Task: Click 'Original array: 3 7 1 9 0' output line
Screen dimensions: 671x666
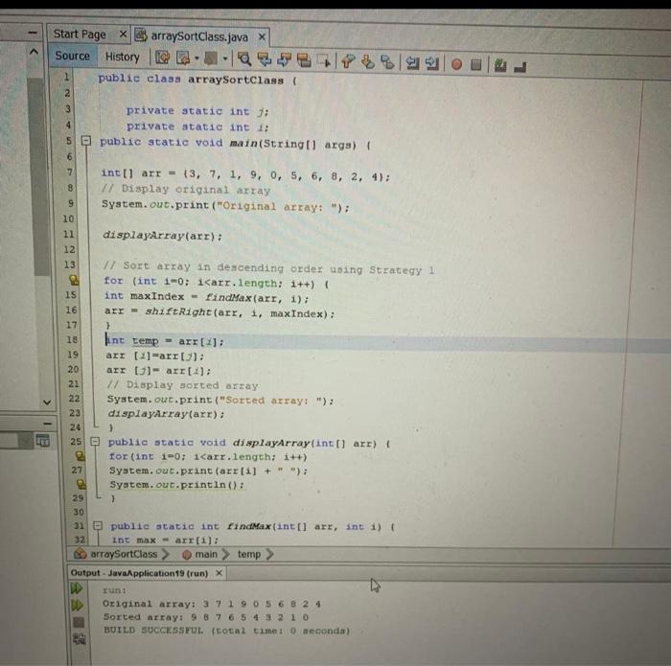Action: point(212,604)
